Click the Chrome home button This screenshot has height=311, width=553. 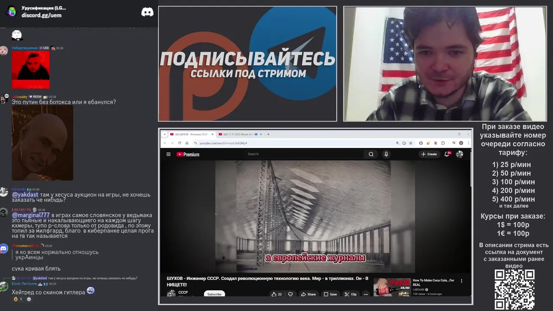point(187,143)
